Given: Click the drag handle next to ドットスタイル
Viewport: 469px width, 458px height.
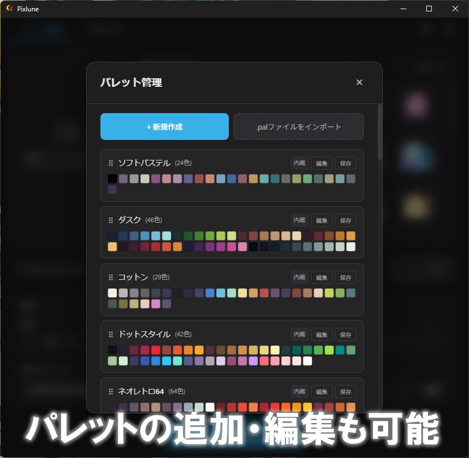Looking at the screenshot, I should [x=111, y=334].
